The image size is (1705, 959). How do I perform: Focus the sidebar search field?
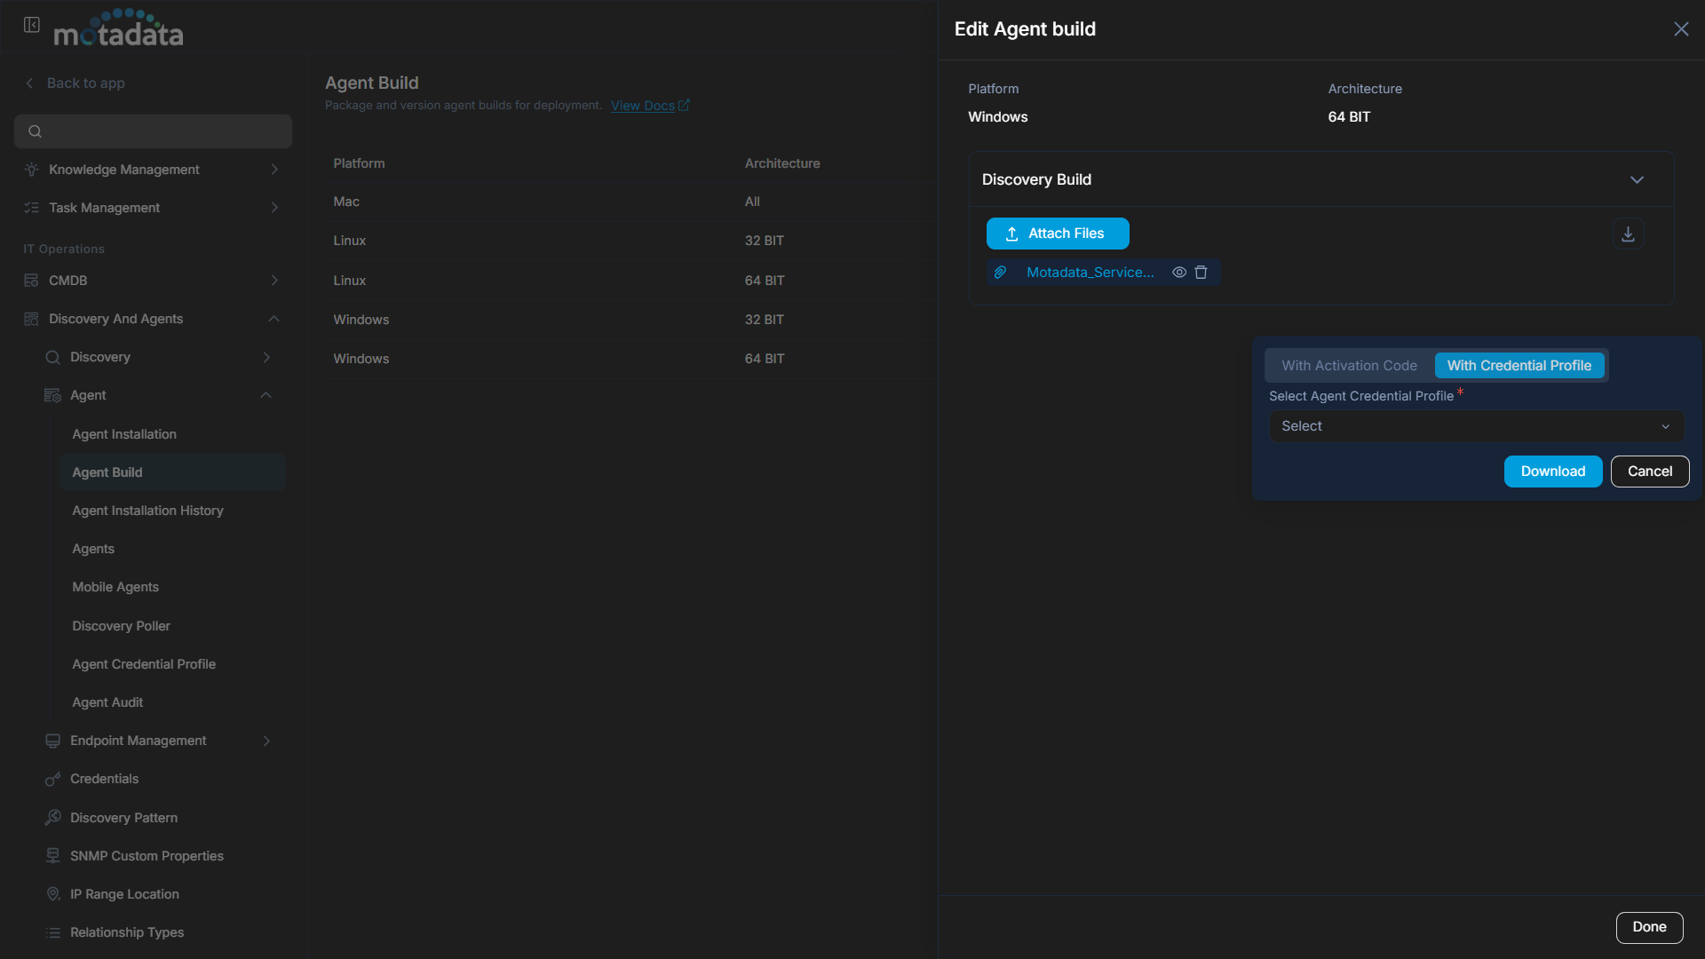153,131
